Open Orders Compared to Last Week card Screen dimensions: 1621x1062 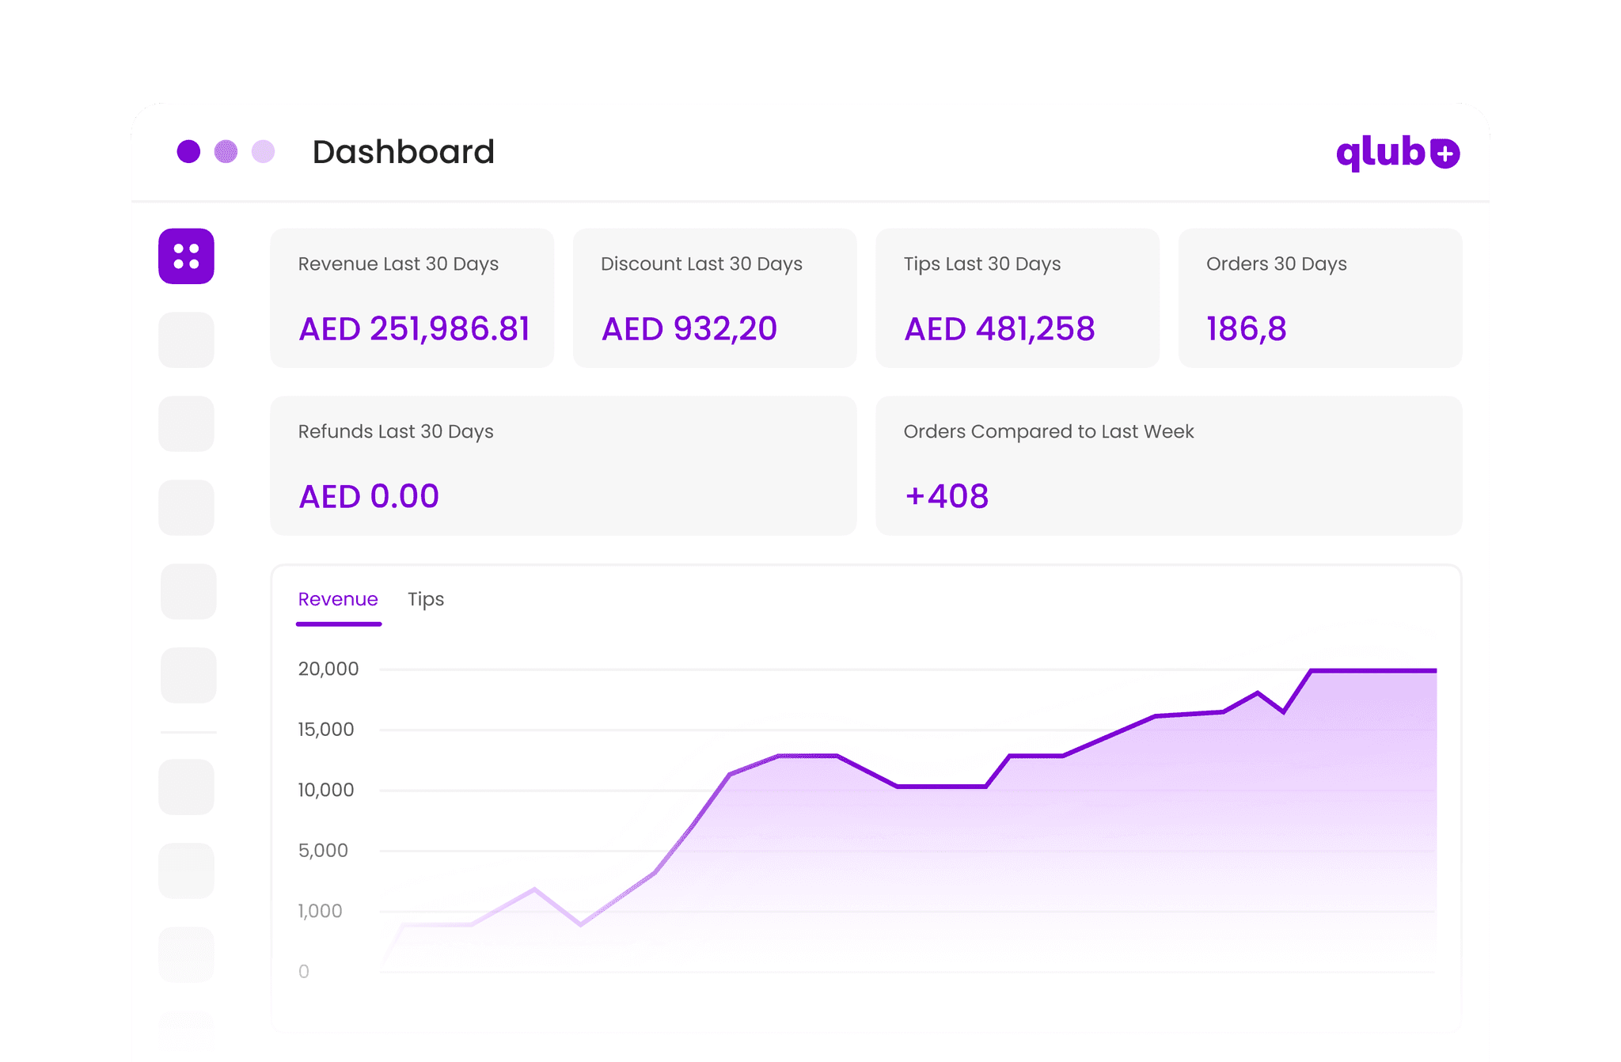point(1168,465)
